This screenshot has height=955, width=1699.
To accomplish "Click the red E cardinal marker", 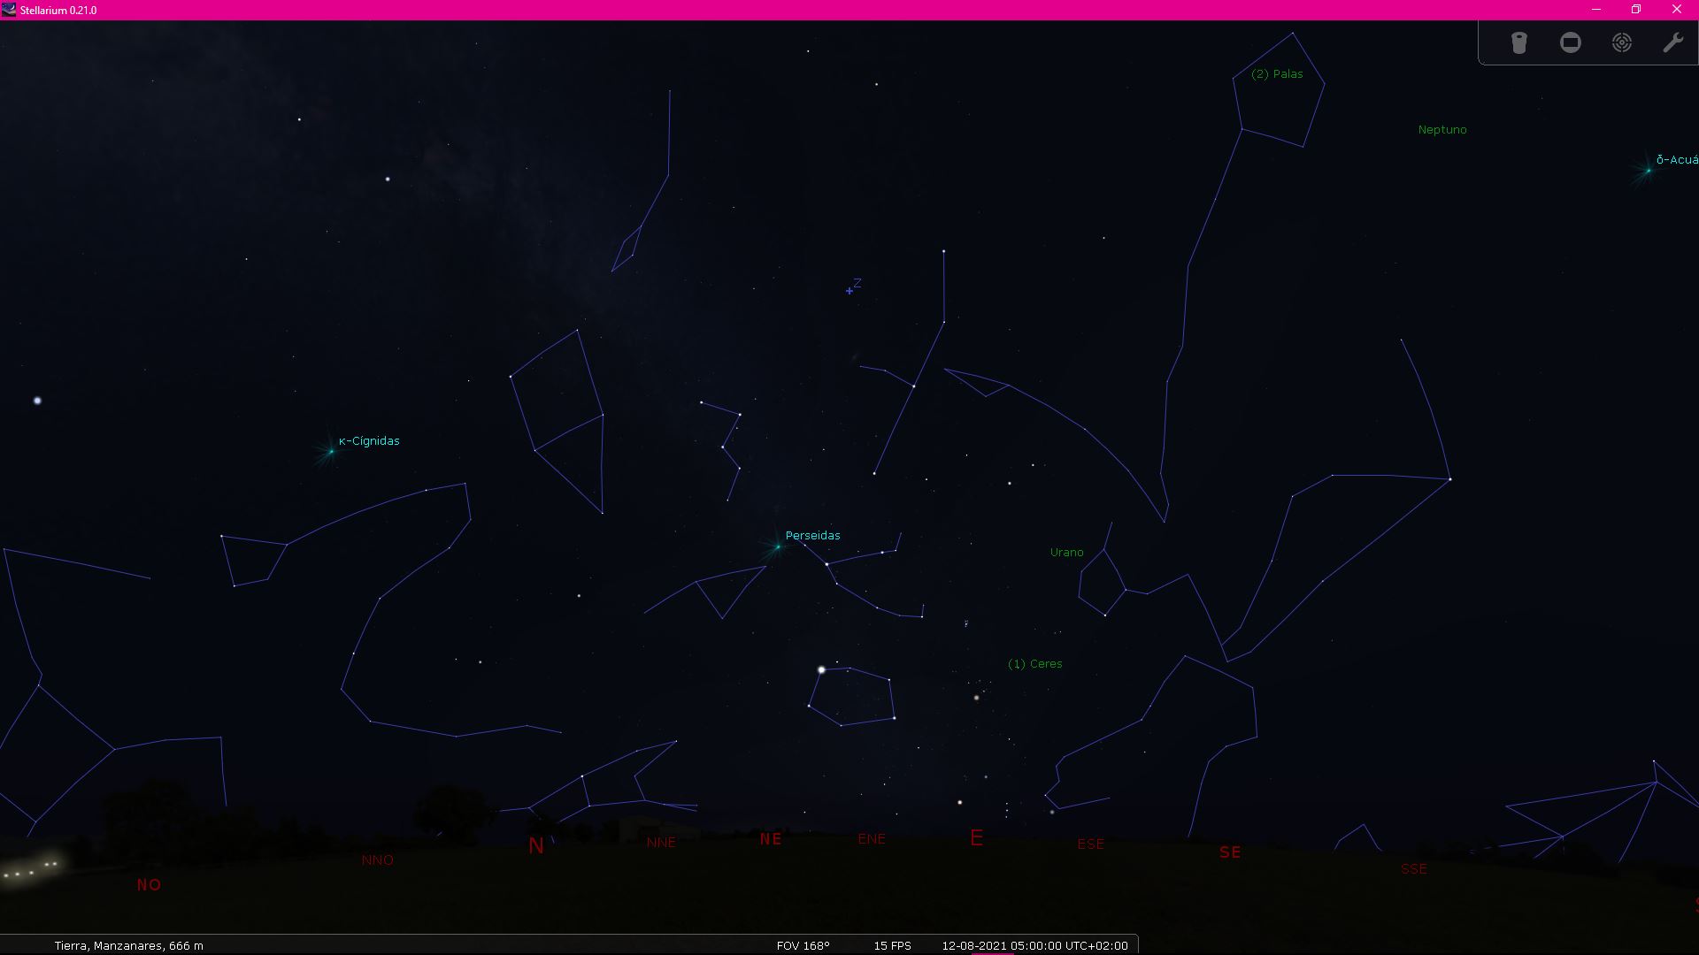I will pos(976,837).
